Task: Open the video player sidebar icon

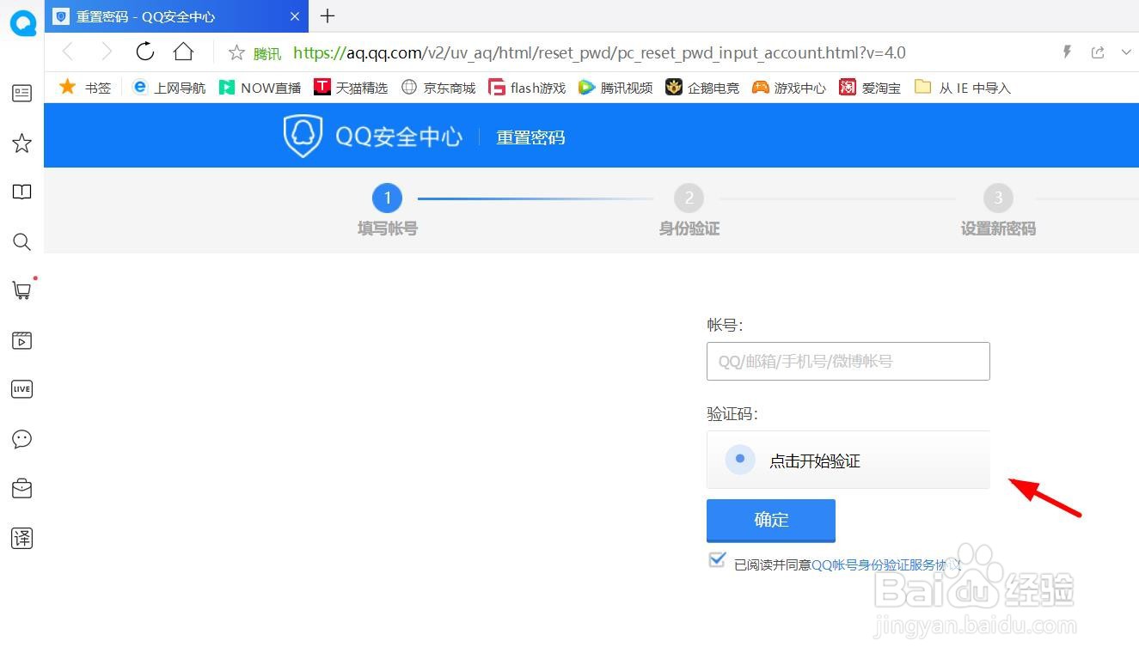Action: point(21,340)
